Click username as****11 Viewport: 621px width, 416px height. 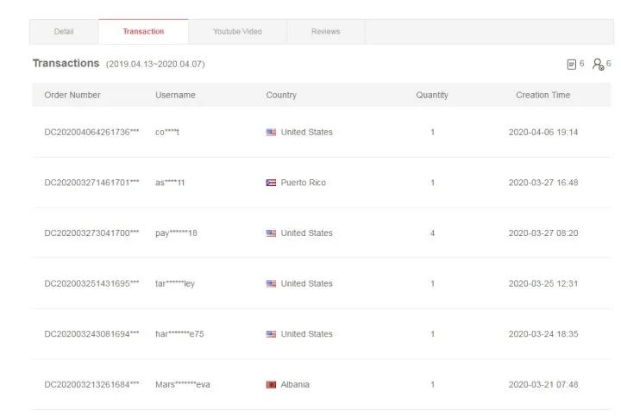170,183
